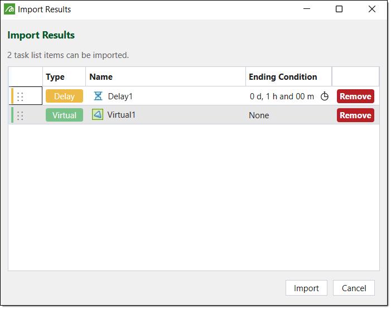Click the yellow Delay type badge
The width and height of the screenshot is (391, 309).
tap(64, 96)
